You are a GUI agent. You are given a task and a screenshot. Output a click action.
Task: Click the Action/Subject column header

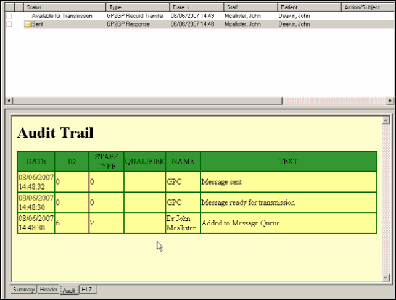[x=367, y=7]
